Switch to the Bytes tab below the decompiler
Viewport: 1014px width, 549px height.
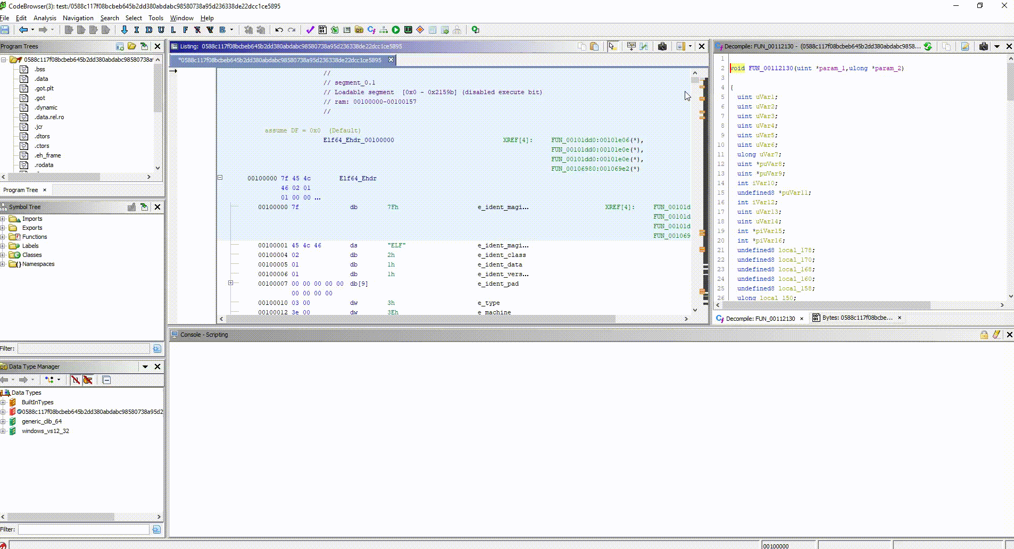tap(855, 318)
